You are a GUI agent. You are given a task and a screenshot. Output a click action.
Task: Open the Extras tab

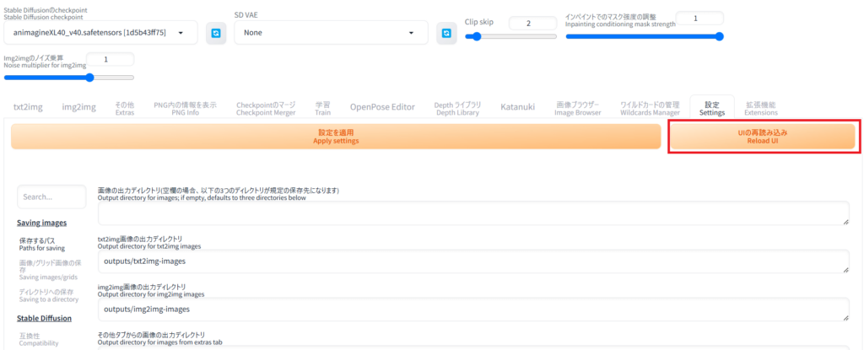pyautogui.click(x=125, y=108)
